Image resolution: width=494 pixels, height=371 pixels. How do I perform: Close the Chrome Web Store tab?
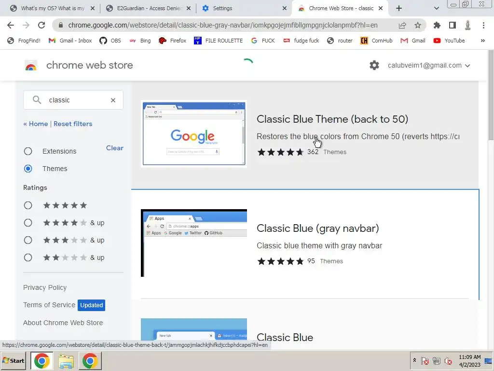click(x=381, y=8)
